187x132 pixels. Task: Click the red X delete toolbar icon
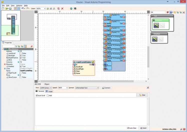62,8
